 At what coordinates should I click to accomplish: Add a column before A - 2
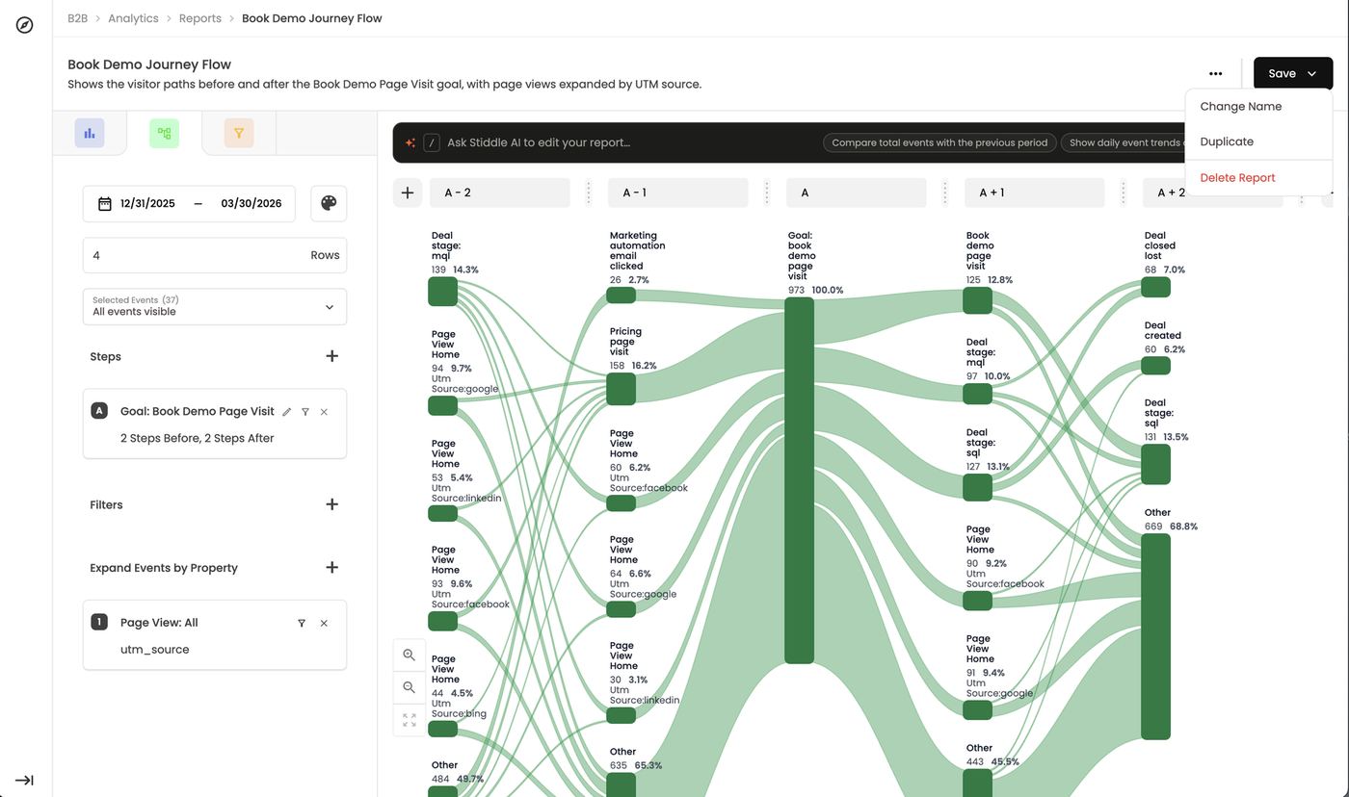(x=408, y=193)
